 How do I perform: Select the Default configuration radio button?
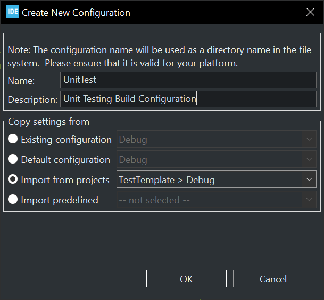pos(13,159)
